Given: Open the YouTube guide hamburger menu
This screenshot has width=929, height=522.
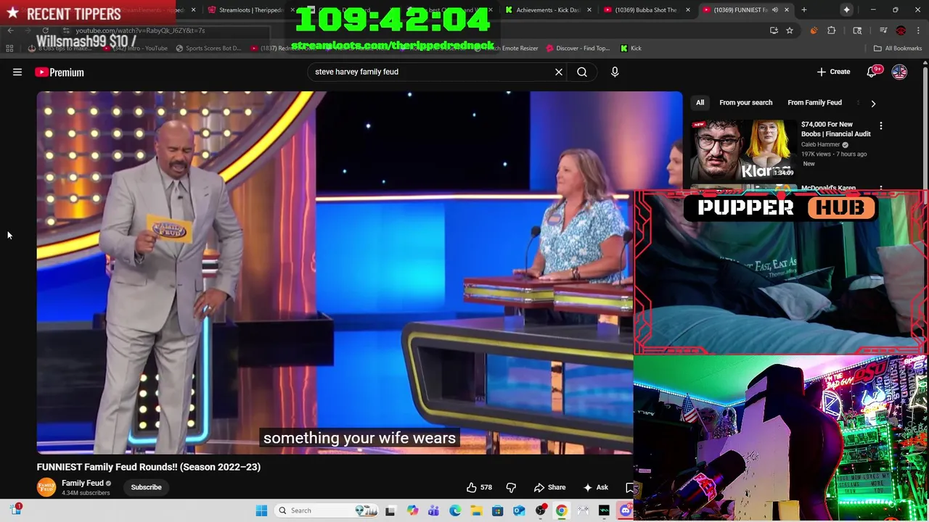Looking at the screenshot, I should pos(17,72).
